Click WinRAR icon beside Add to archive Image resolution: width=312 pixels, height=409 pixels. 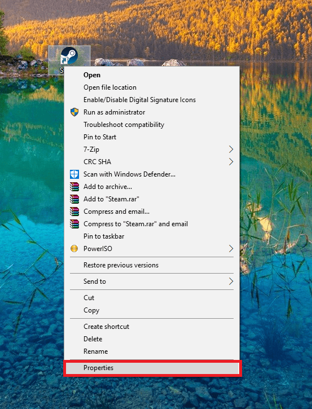pyautogui.click(x=74, y=187)
